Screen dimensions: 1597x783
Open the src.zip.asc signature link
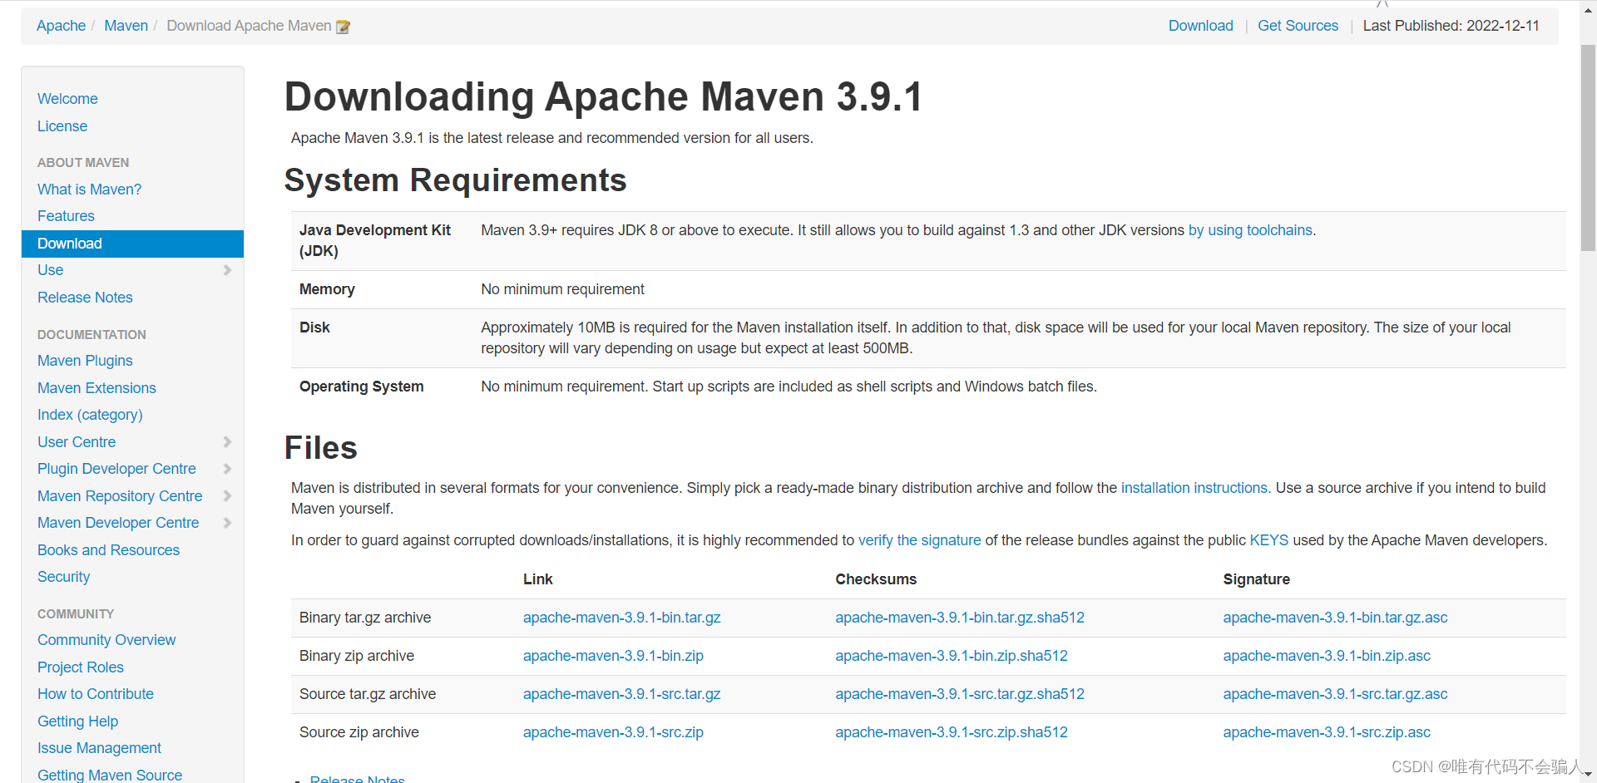point(1327,732)
